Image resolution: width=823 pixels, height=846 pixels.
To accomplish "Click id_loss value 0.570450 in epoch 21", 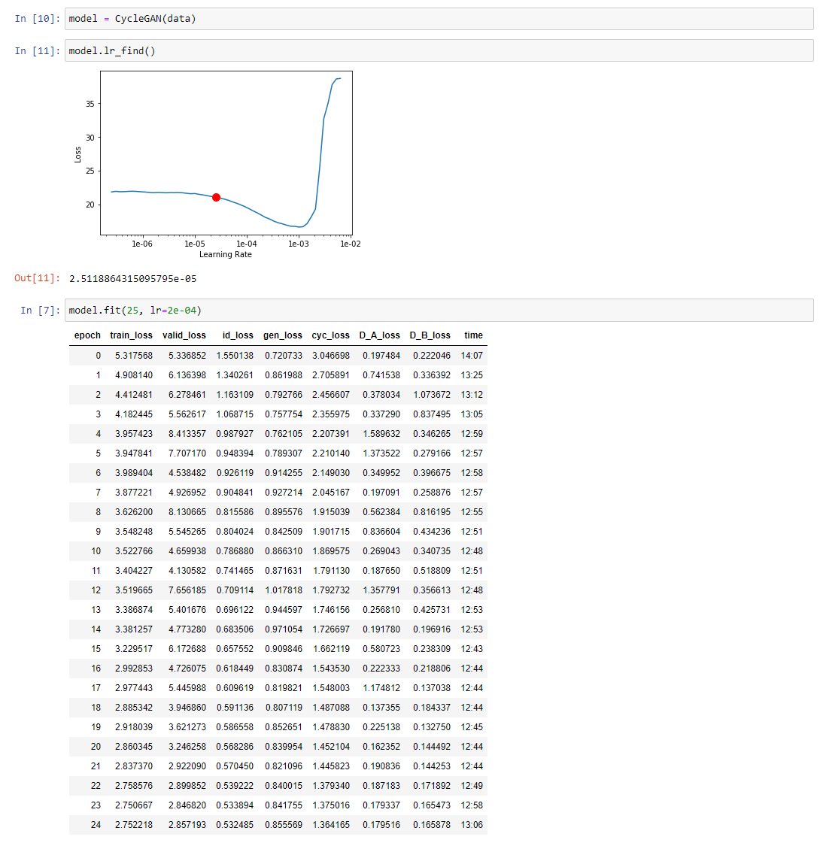I will (x=235, y=766).
